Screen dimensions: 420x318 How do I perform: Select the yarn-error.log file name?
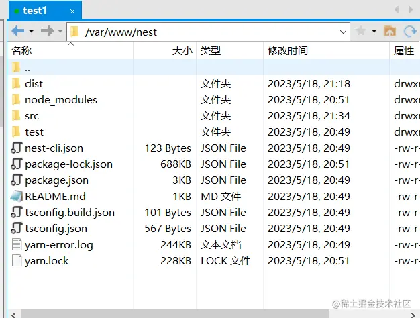(x=59, y=245)
